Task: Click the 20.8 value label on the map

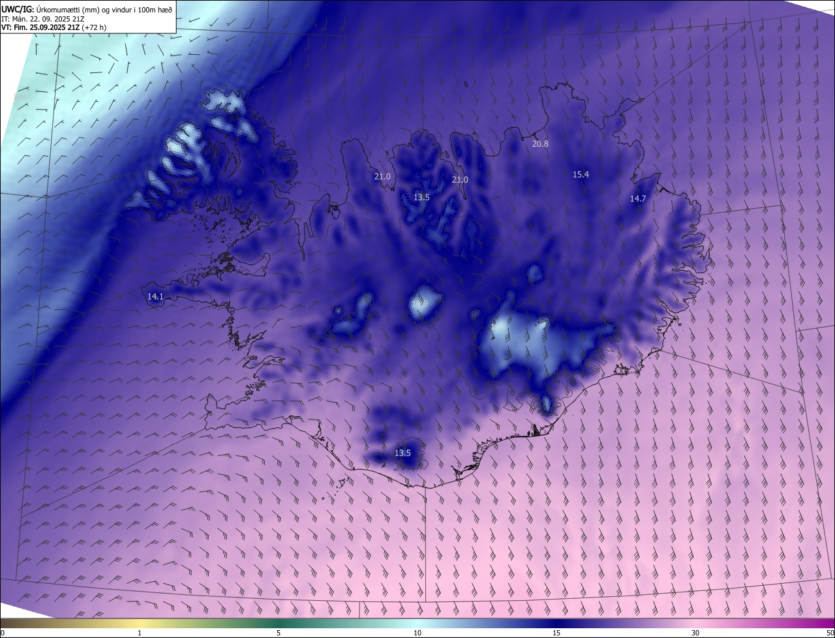Action: 540,144
